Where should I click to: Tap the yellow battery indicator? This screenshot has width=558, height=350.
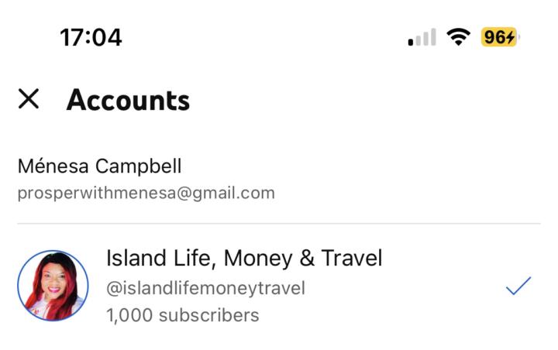coord(500,37)
